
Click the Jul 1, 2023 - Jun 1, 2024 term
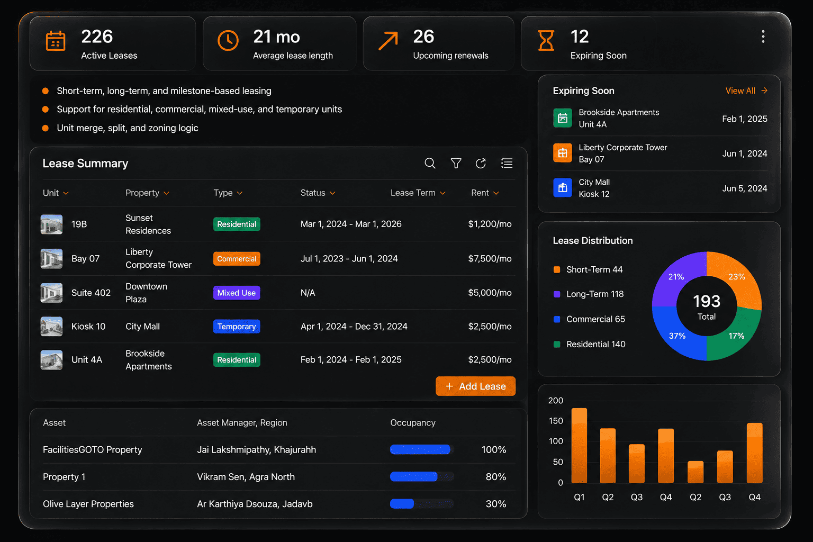[x=349, y=259]
